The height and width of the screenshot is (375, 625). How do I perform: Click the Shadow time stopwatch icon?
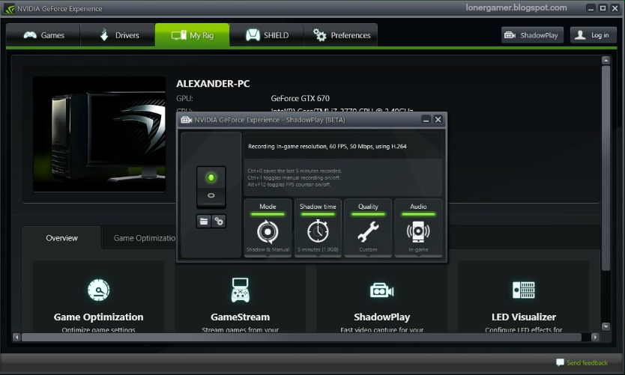pyautogui.click(x=318, y=231)
